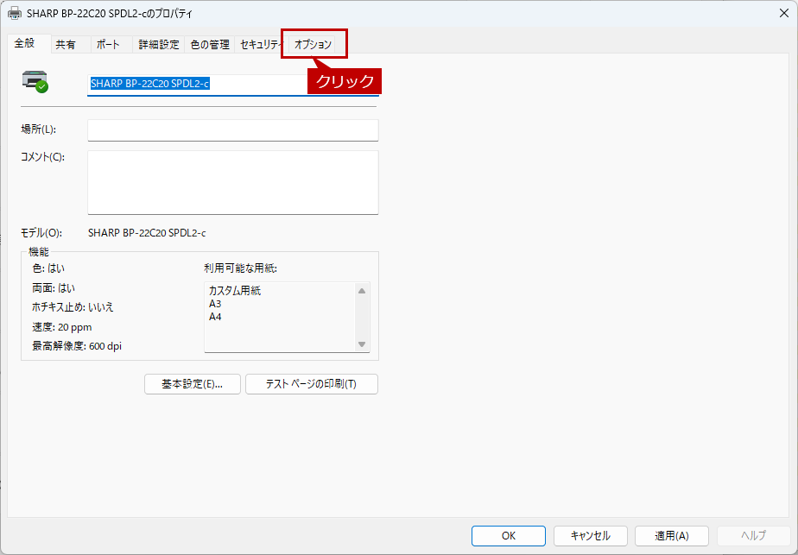Select the 詳細設定 tab
This screenshot has height=555, width=798.
click(159, 45)
